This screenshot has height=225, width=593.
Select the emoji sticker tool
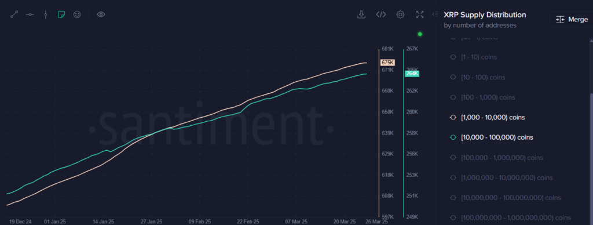(x=77, y=14)
